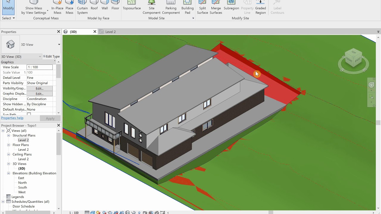
Task: Select Legends in Project Browser
Action: coord(18,197)
